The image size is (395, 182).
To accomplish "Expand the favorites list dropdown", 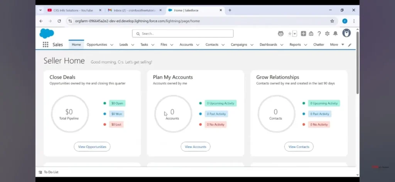I will [295, 34].
